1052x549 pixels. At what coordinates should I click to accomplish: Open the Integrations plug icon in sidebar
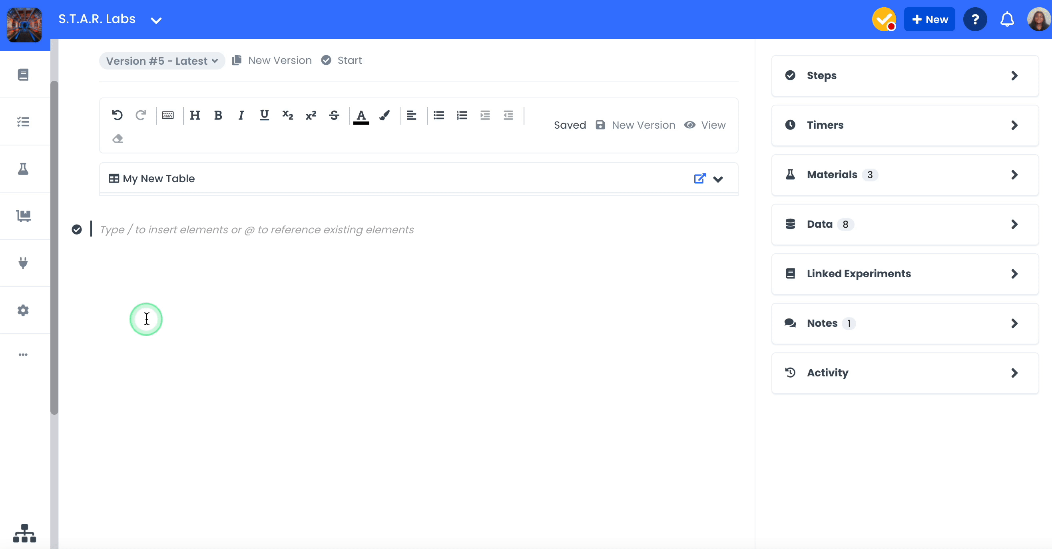click(23, 263)
